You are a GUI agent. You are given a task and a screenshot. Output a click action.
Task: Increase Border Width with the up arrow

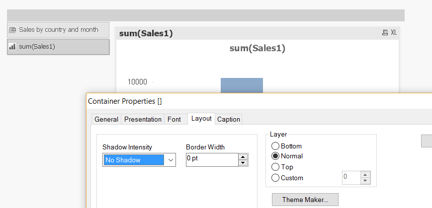(x=243, y=157)
